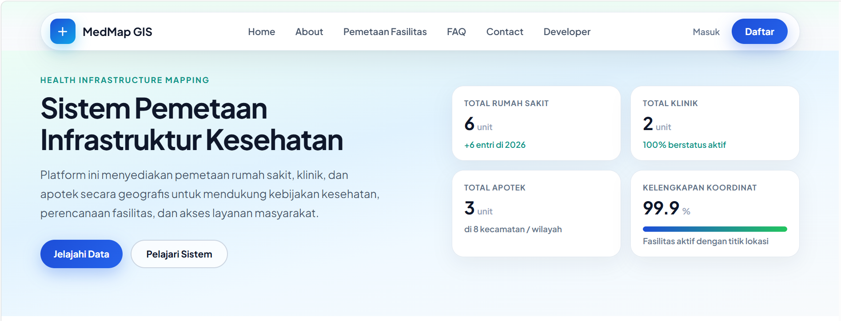Click the MedMap GIS brand name
This screenshot has height=321, width=841.
point(117,32)
